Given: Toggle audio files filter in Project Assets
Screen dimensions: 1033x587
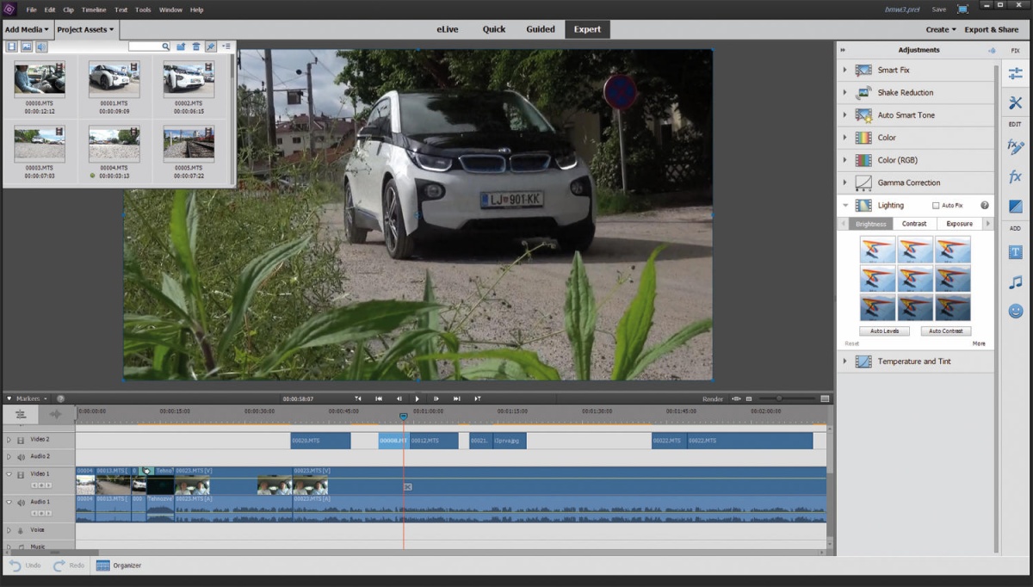Looking at the screenshot, I should [41, 46].
